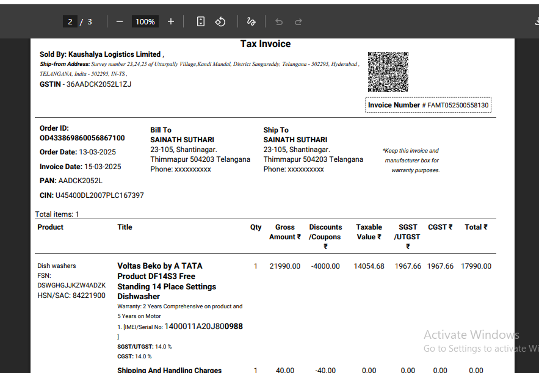Click the Gross Amount column header
Image resolution: width=539 pixels, height=373 pixels.
point(284,232)
